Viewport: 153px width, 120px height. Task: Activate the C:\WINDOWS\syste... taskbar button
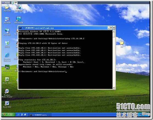[x=40, y=115]
